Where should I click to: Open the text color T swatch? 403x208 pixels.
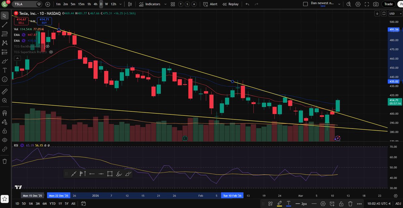[x=288, y=204]
